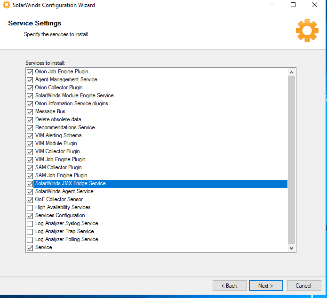Click the large orange gear logo
Viewport: 327px width, 298px height.
307,31
